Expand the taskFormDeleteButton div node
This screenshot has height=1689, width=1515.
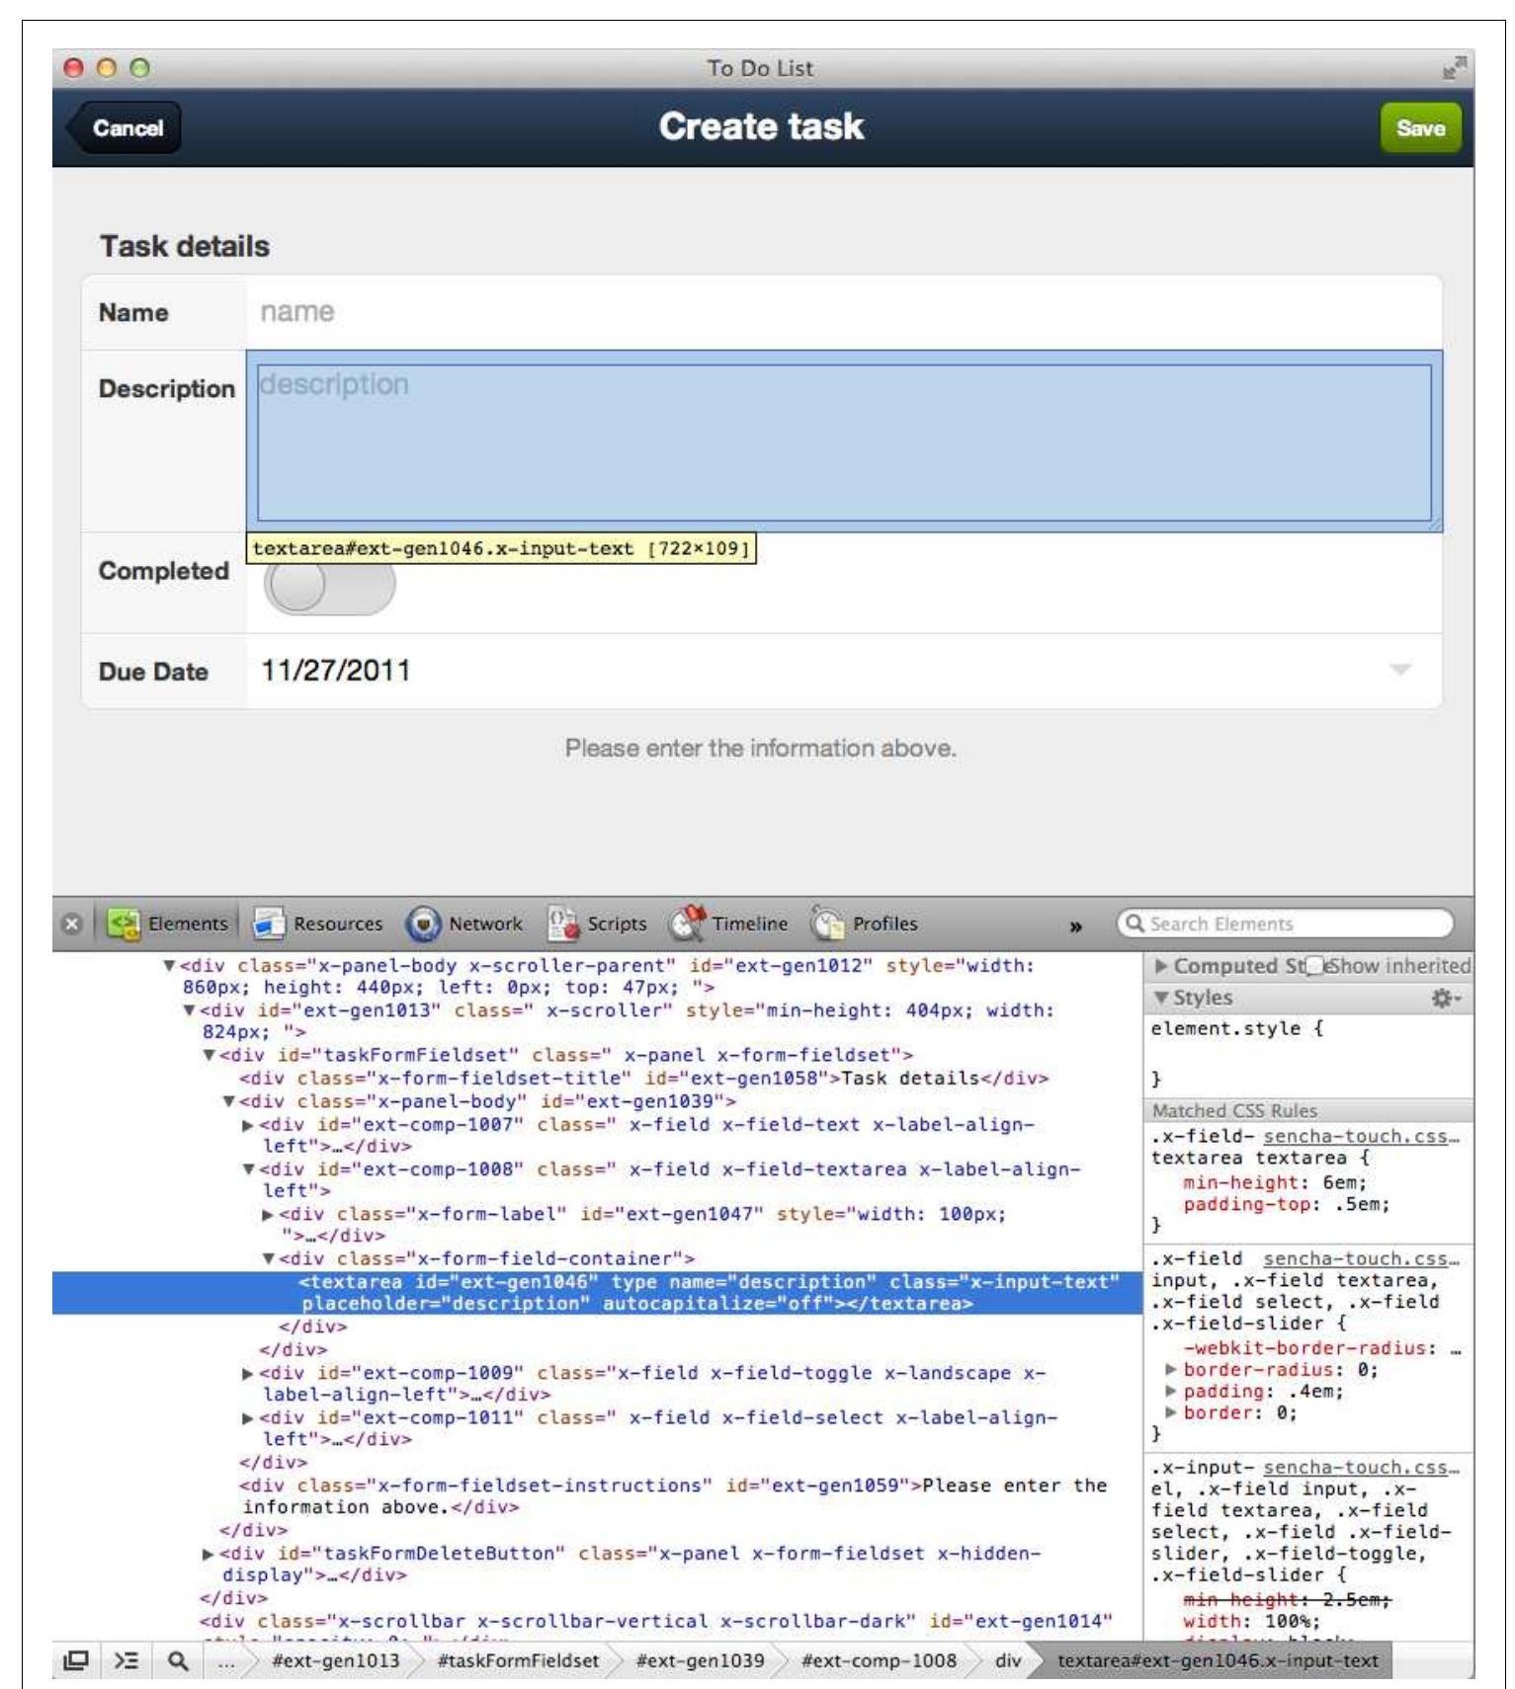click(x=209, y=1554)
